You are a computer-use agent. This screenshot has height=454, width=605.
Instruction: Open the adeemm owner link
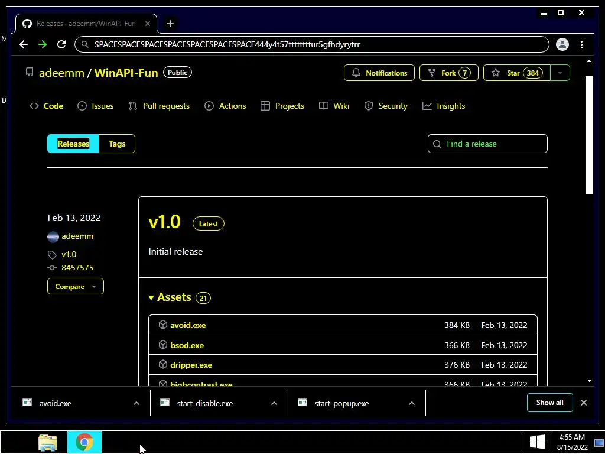click(x=61, y=73)
